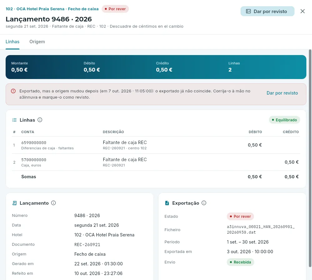Click the Somas row label
The height and width of the screenshot is (280, 312).
[x=29, y=177]
